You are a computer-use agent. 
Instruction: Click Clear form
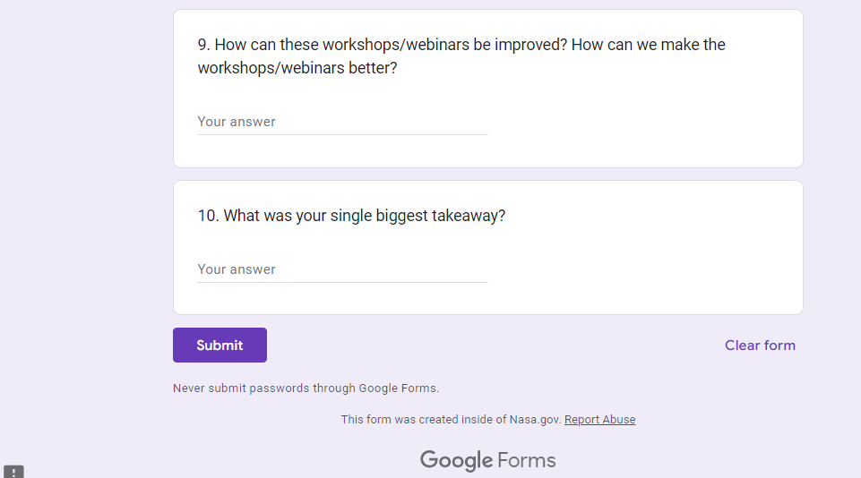[x=760, y=346]
